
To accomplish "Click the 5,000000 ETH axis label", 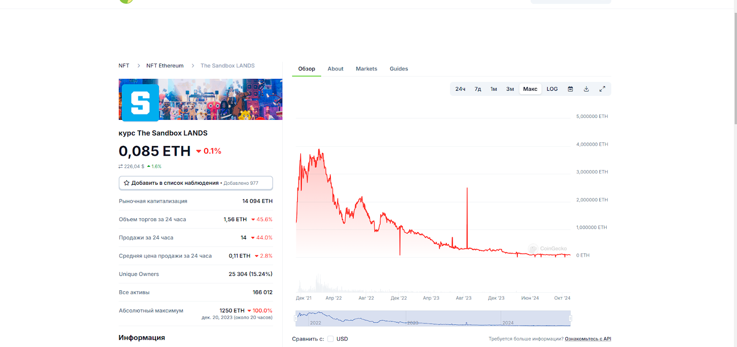I will [x=592, y=117].
